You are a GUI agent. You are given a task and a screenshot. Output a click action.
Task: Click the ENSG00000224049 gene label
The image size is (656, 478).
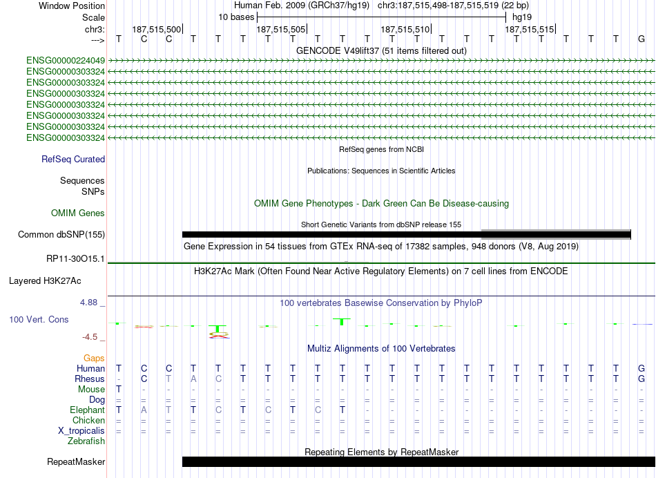(x=66, y=61)
